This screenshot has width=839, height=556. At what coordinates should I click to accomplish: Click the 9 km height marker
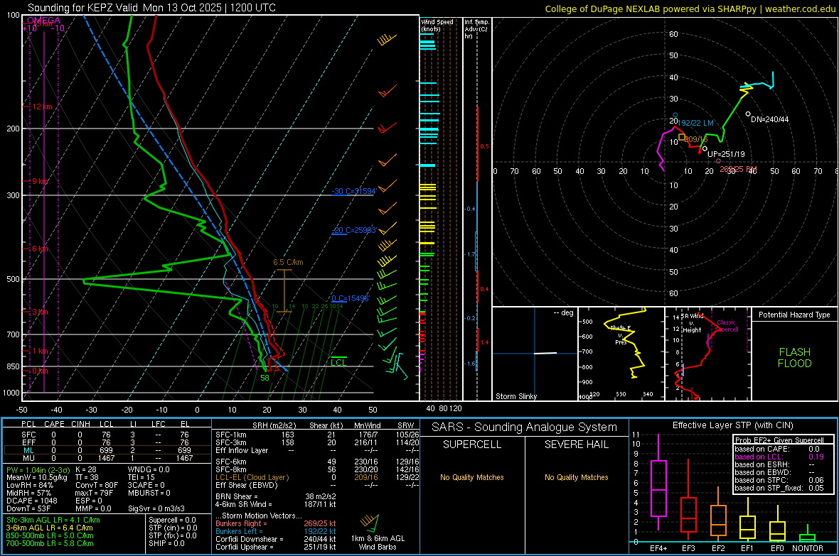click(40, 181)
